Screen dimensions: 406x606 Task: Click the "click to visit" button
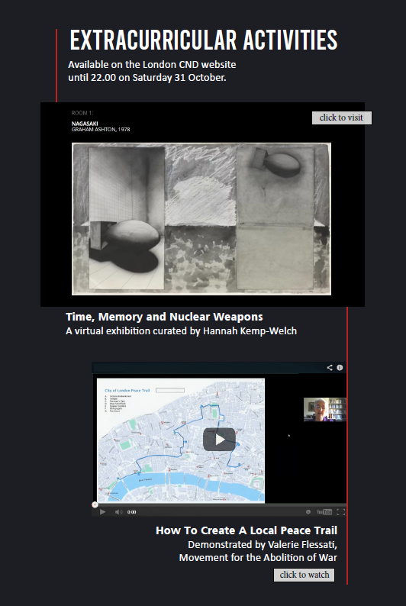pos(341,118)
